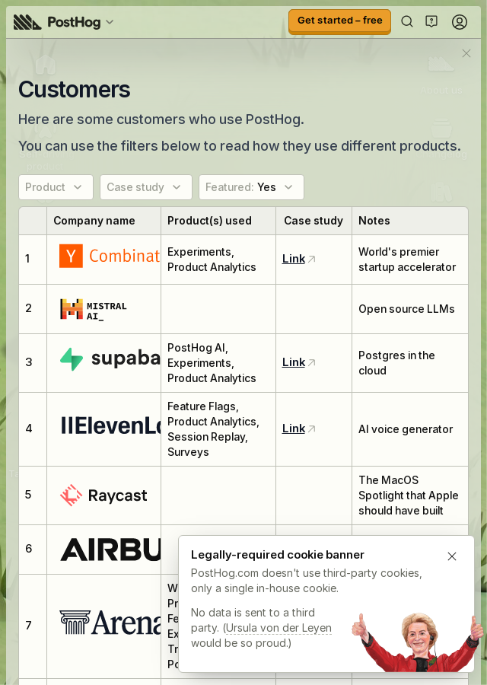Open the search magnifier icon

coord(406,21)
